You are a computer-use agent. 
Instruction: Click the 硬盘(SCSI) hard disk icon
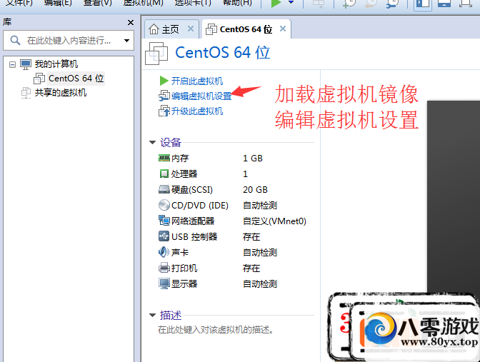pos(164,189)
